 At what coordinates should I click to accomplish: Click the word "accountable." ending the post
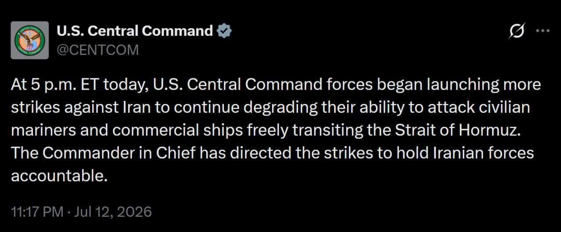click(59, 176)
